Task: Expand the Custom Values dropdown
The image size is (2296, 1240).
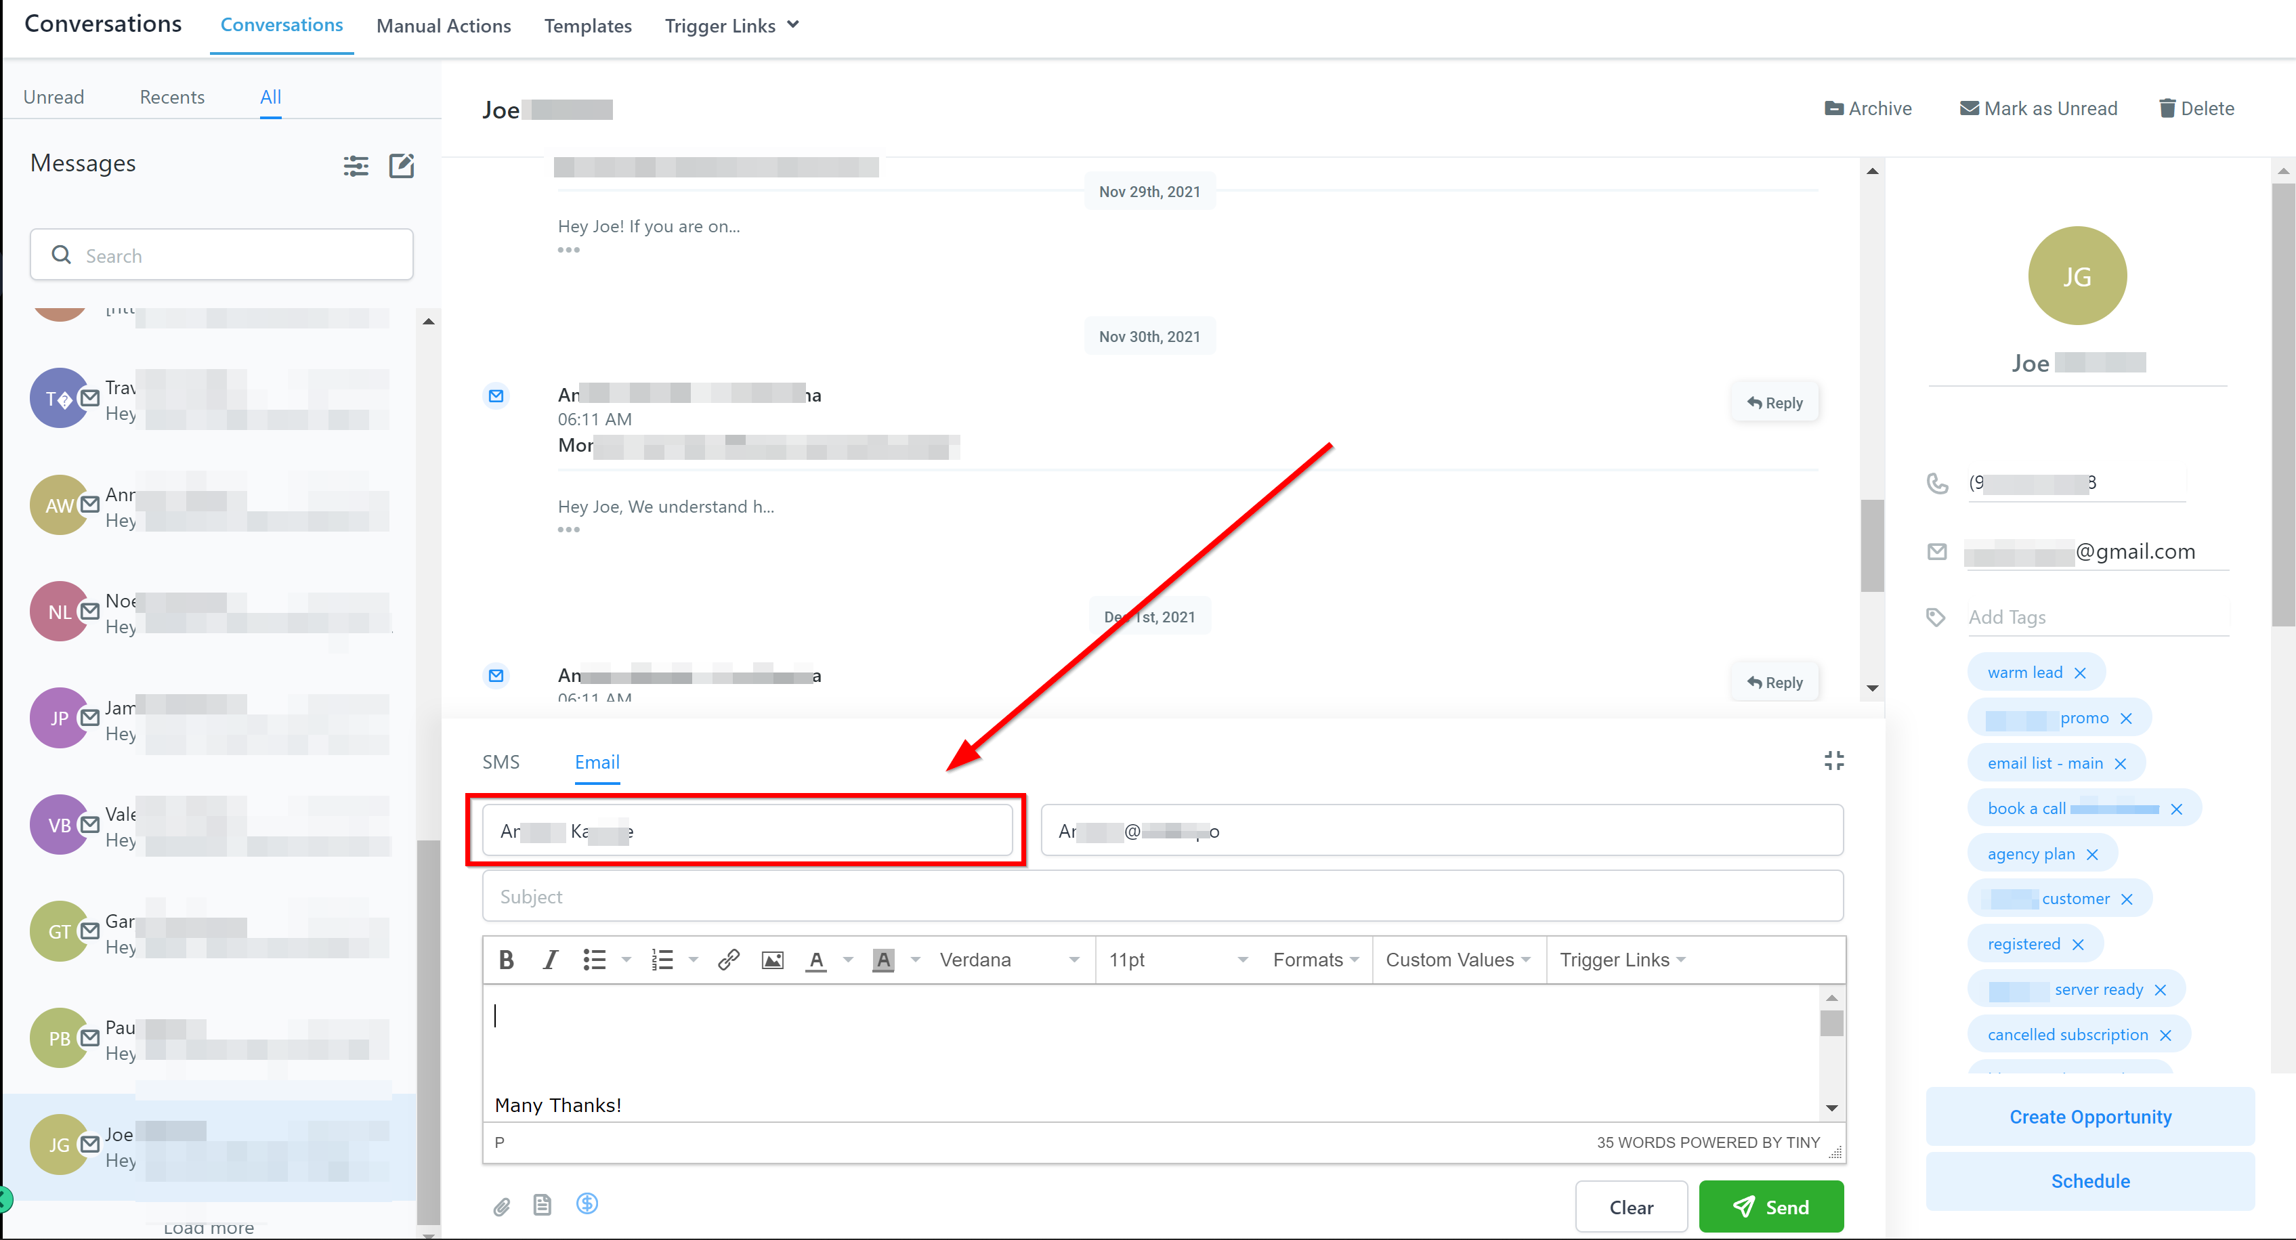Action: [x=1458, y=959]
